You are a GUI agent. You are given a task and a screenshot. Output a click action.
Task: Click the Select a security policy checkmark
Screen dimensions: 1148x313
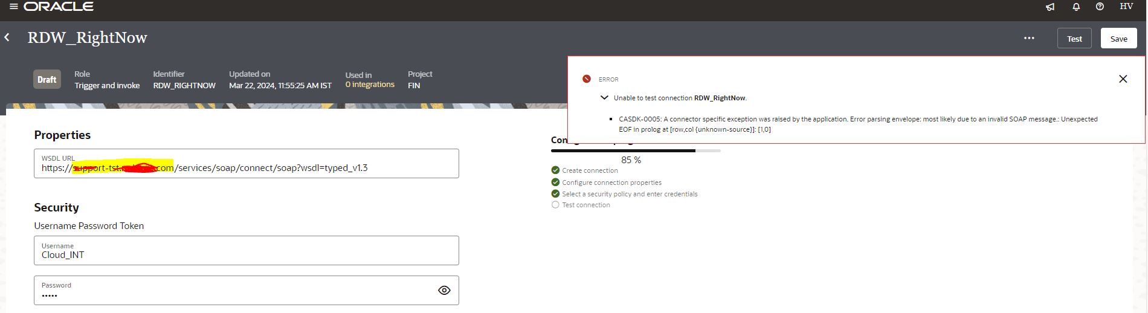(x=555, y=194)
